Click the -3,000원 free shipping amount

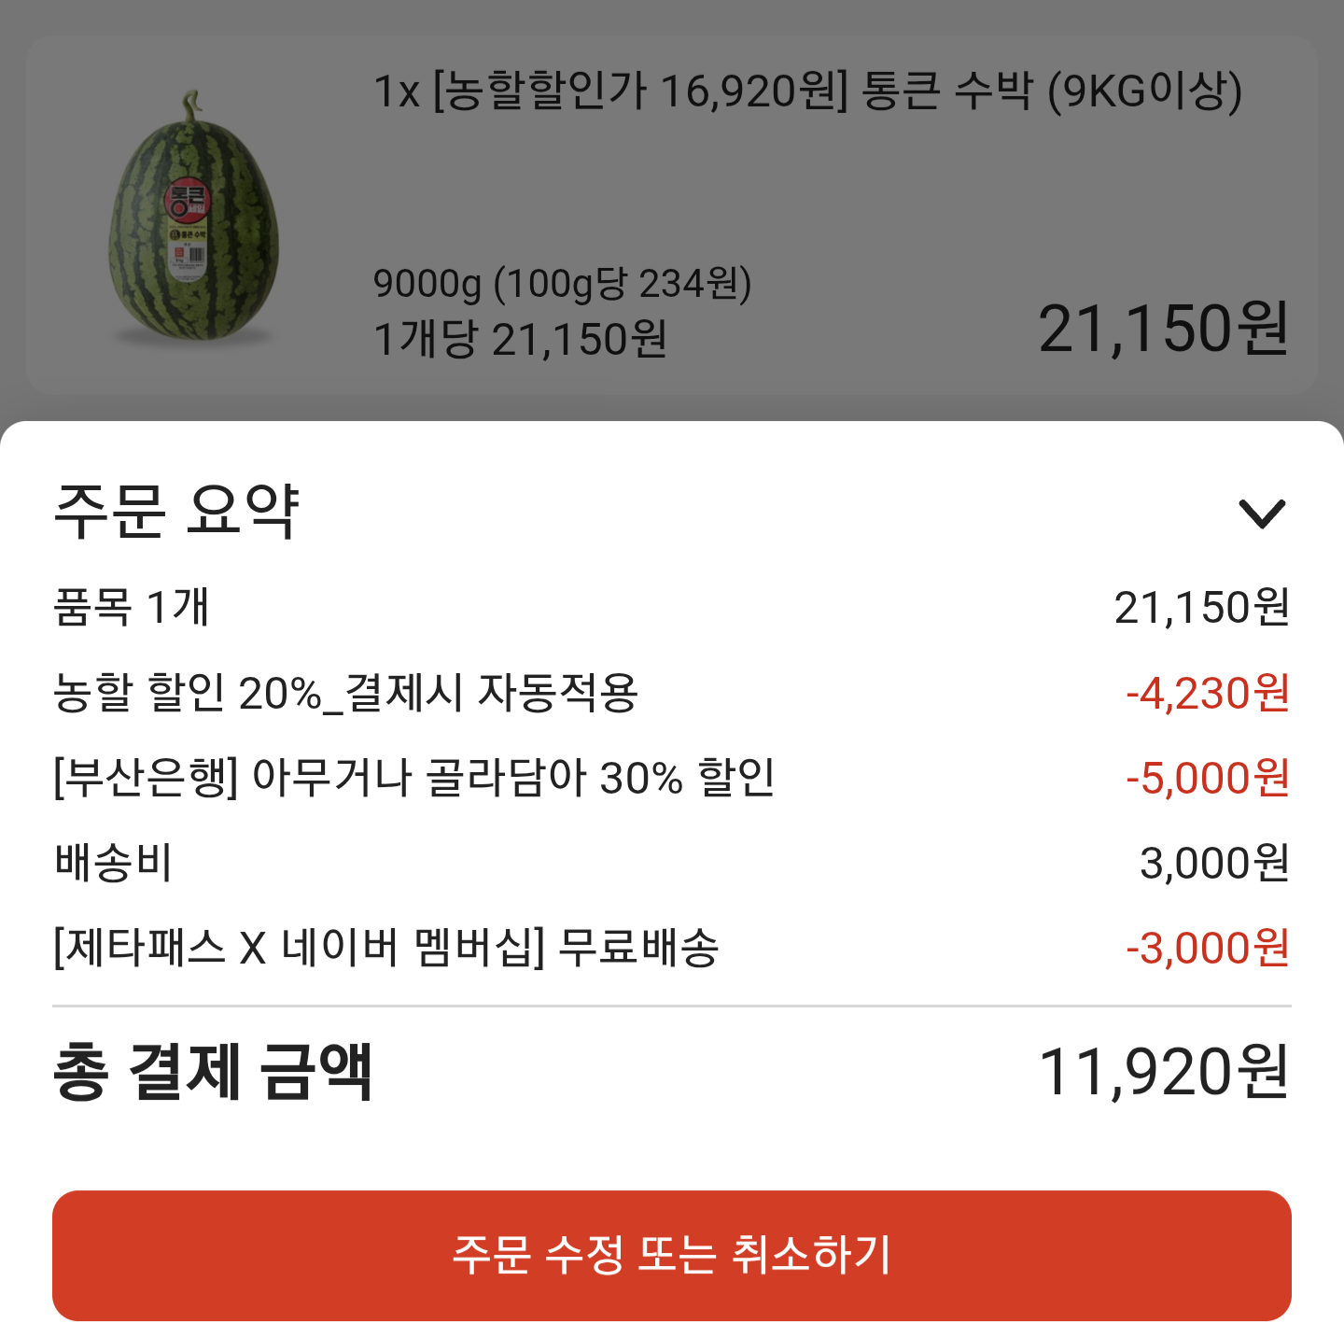coord(1208,948)
